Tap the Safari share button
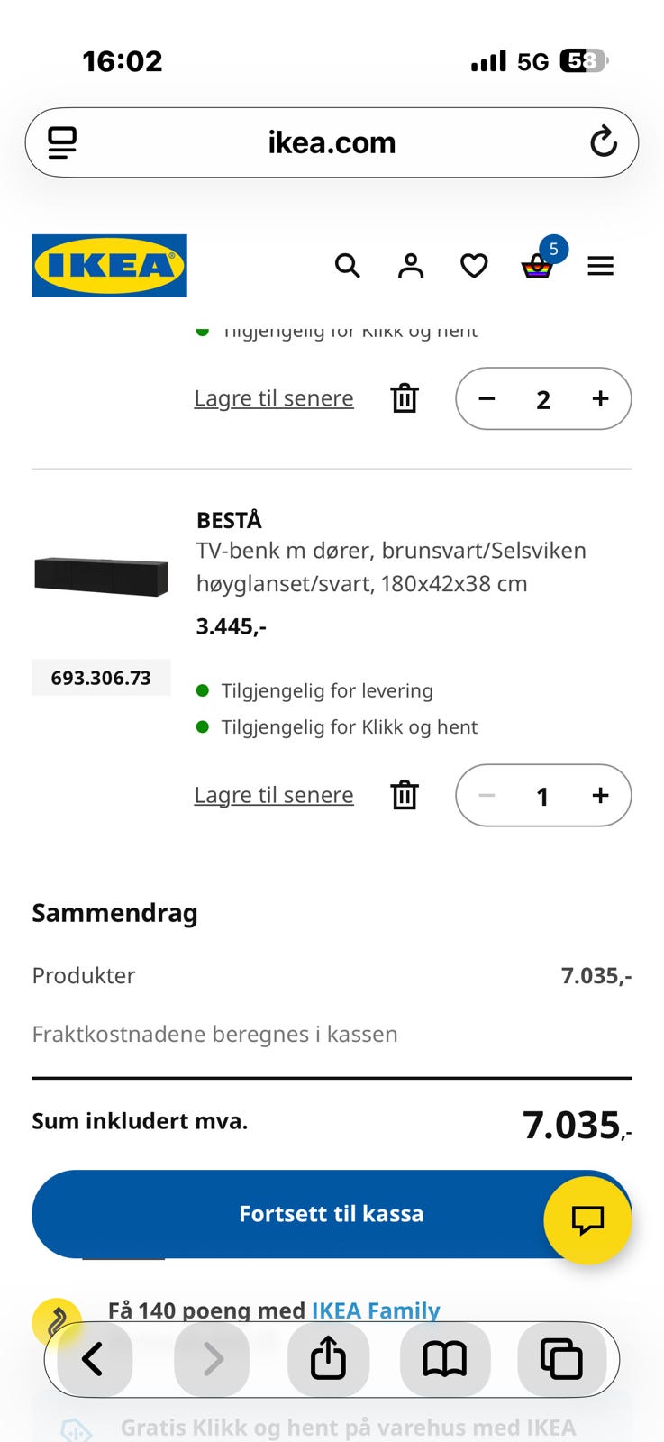 (328, 1358)
